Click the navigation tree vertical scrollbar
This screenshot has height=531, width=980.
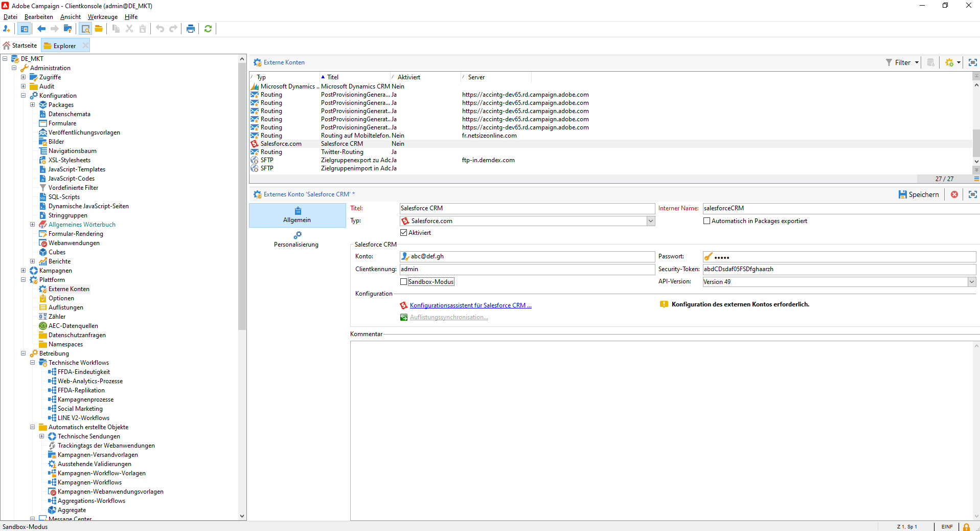tap(242, 196)
